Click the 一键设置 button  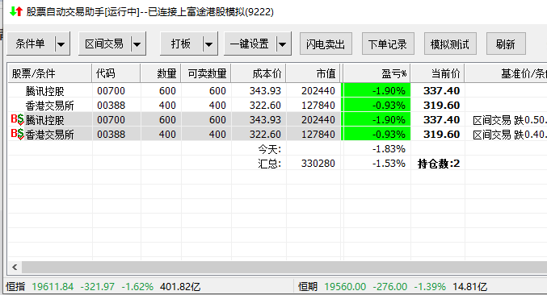click(x=250, y=44)
